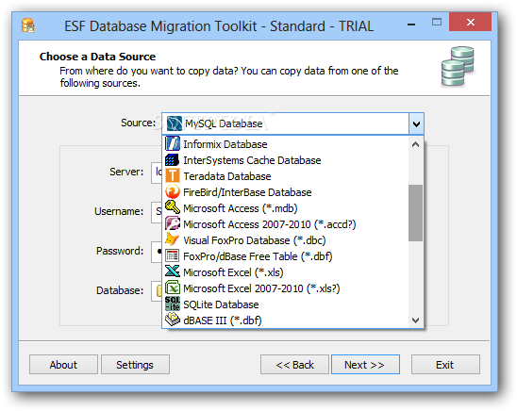Click the Server input field
Viewport: 517px width, 411px height.
[x=157, y=173]
